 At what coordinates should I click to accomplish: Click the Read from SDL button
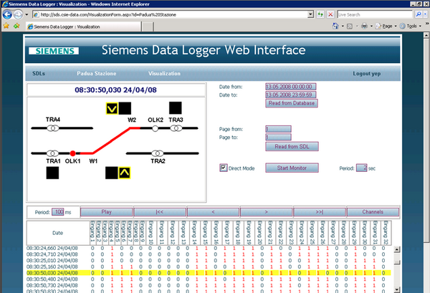(292, 146)
